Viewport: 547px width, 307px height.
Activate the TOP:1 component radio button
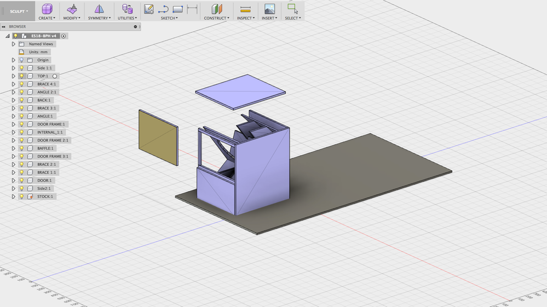pyautogui.click(x=55, y=76)
